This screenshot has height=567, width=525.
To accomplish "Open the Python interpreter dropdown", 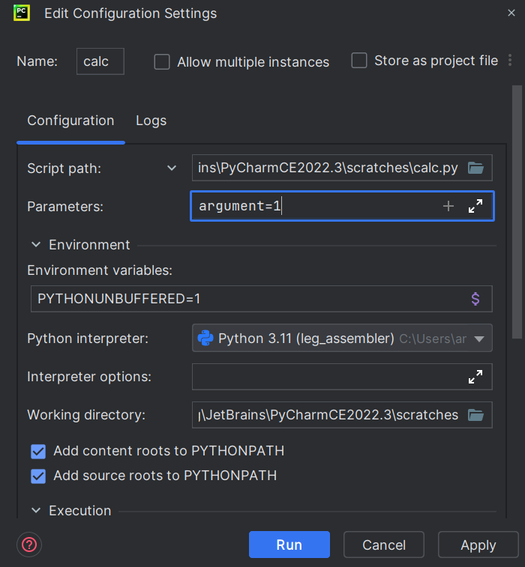I will [480, 339].
